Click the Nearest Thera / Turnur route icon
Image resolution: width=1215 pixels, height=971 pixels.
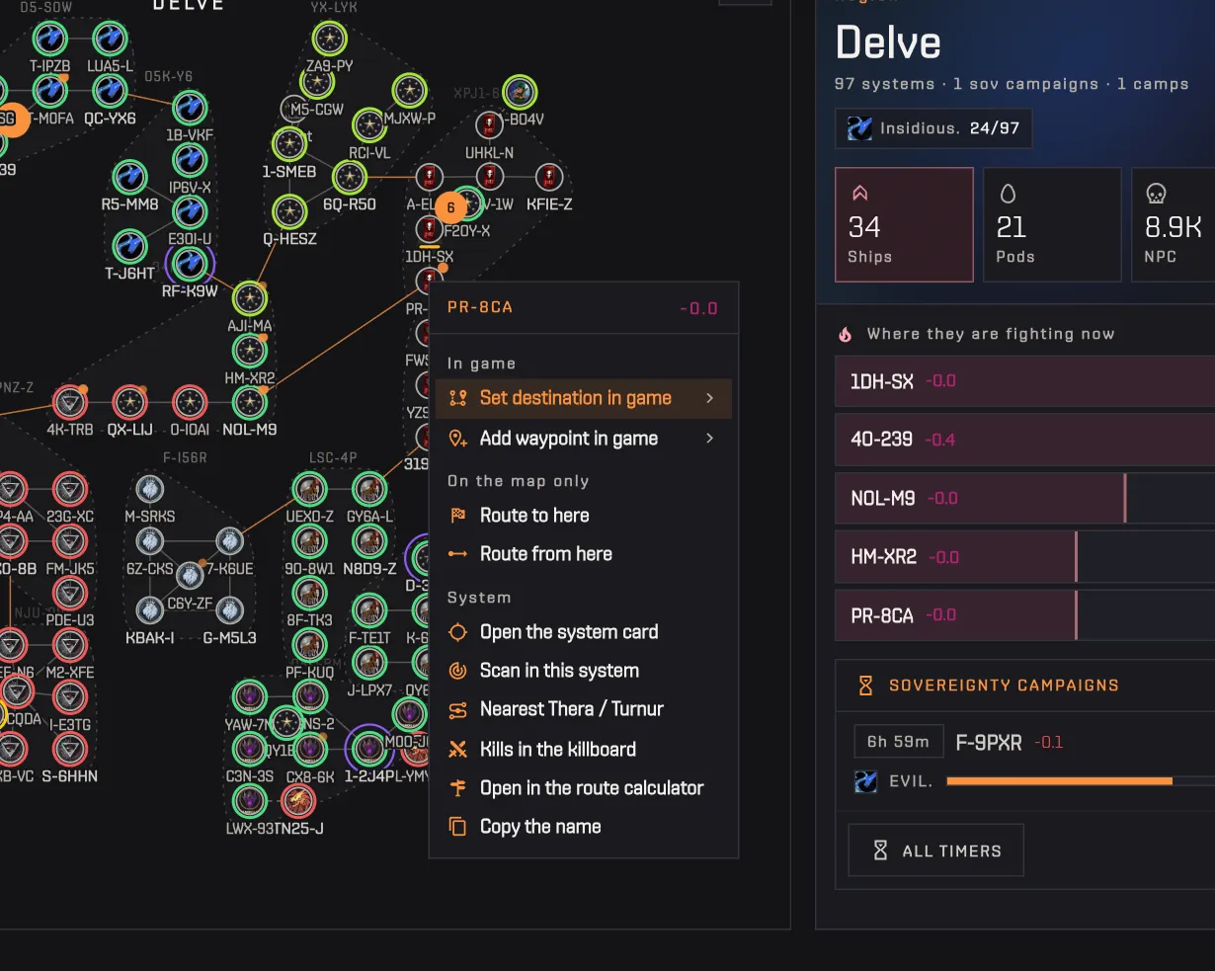457,710
